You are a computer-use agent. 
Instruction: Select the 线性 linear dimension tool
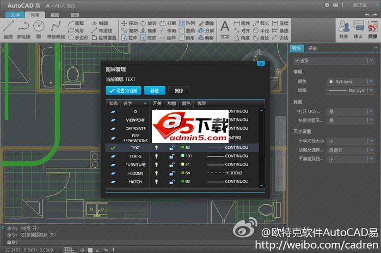(x=242, y=23)
